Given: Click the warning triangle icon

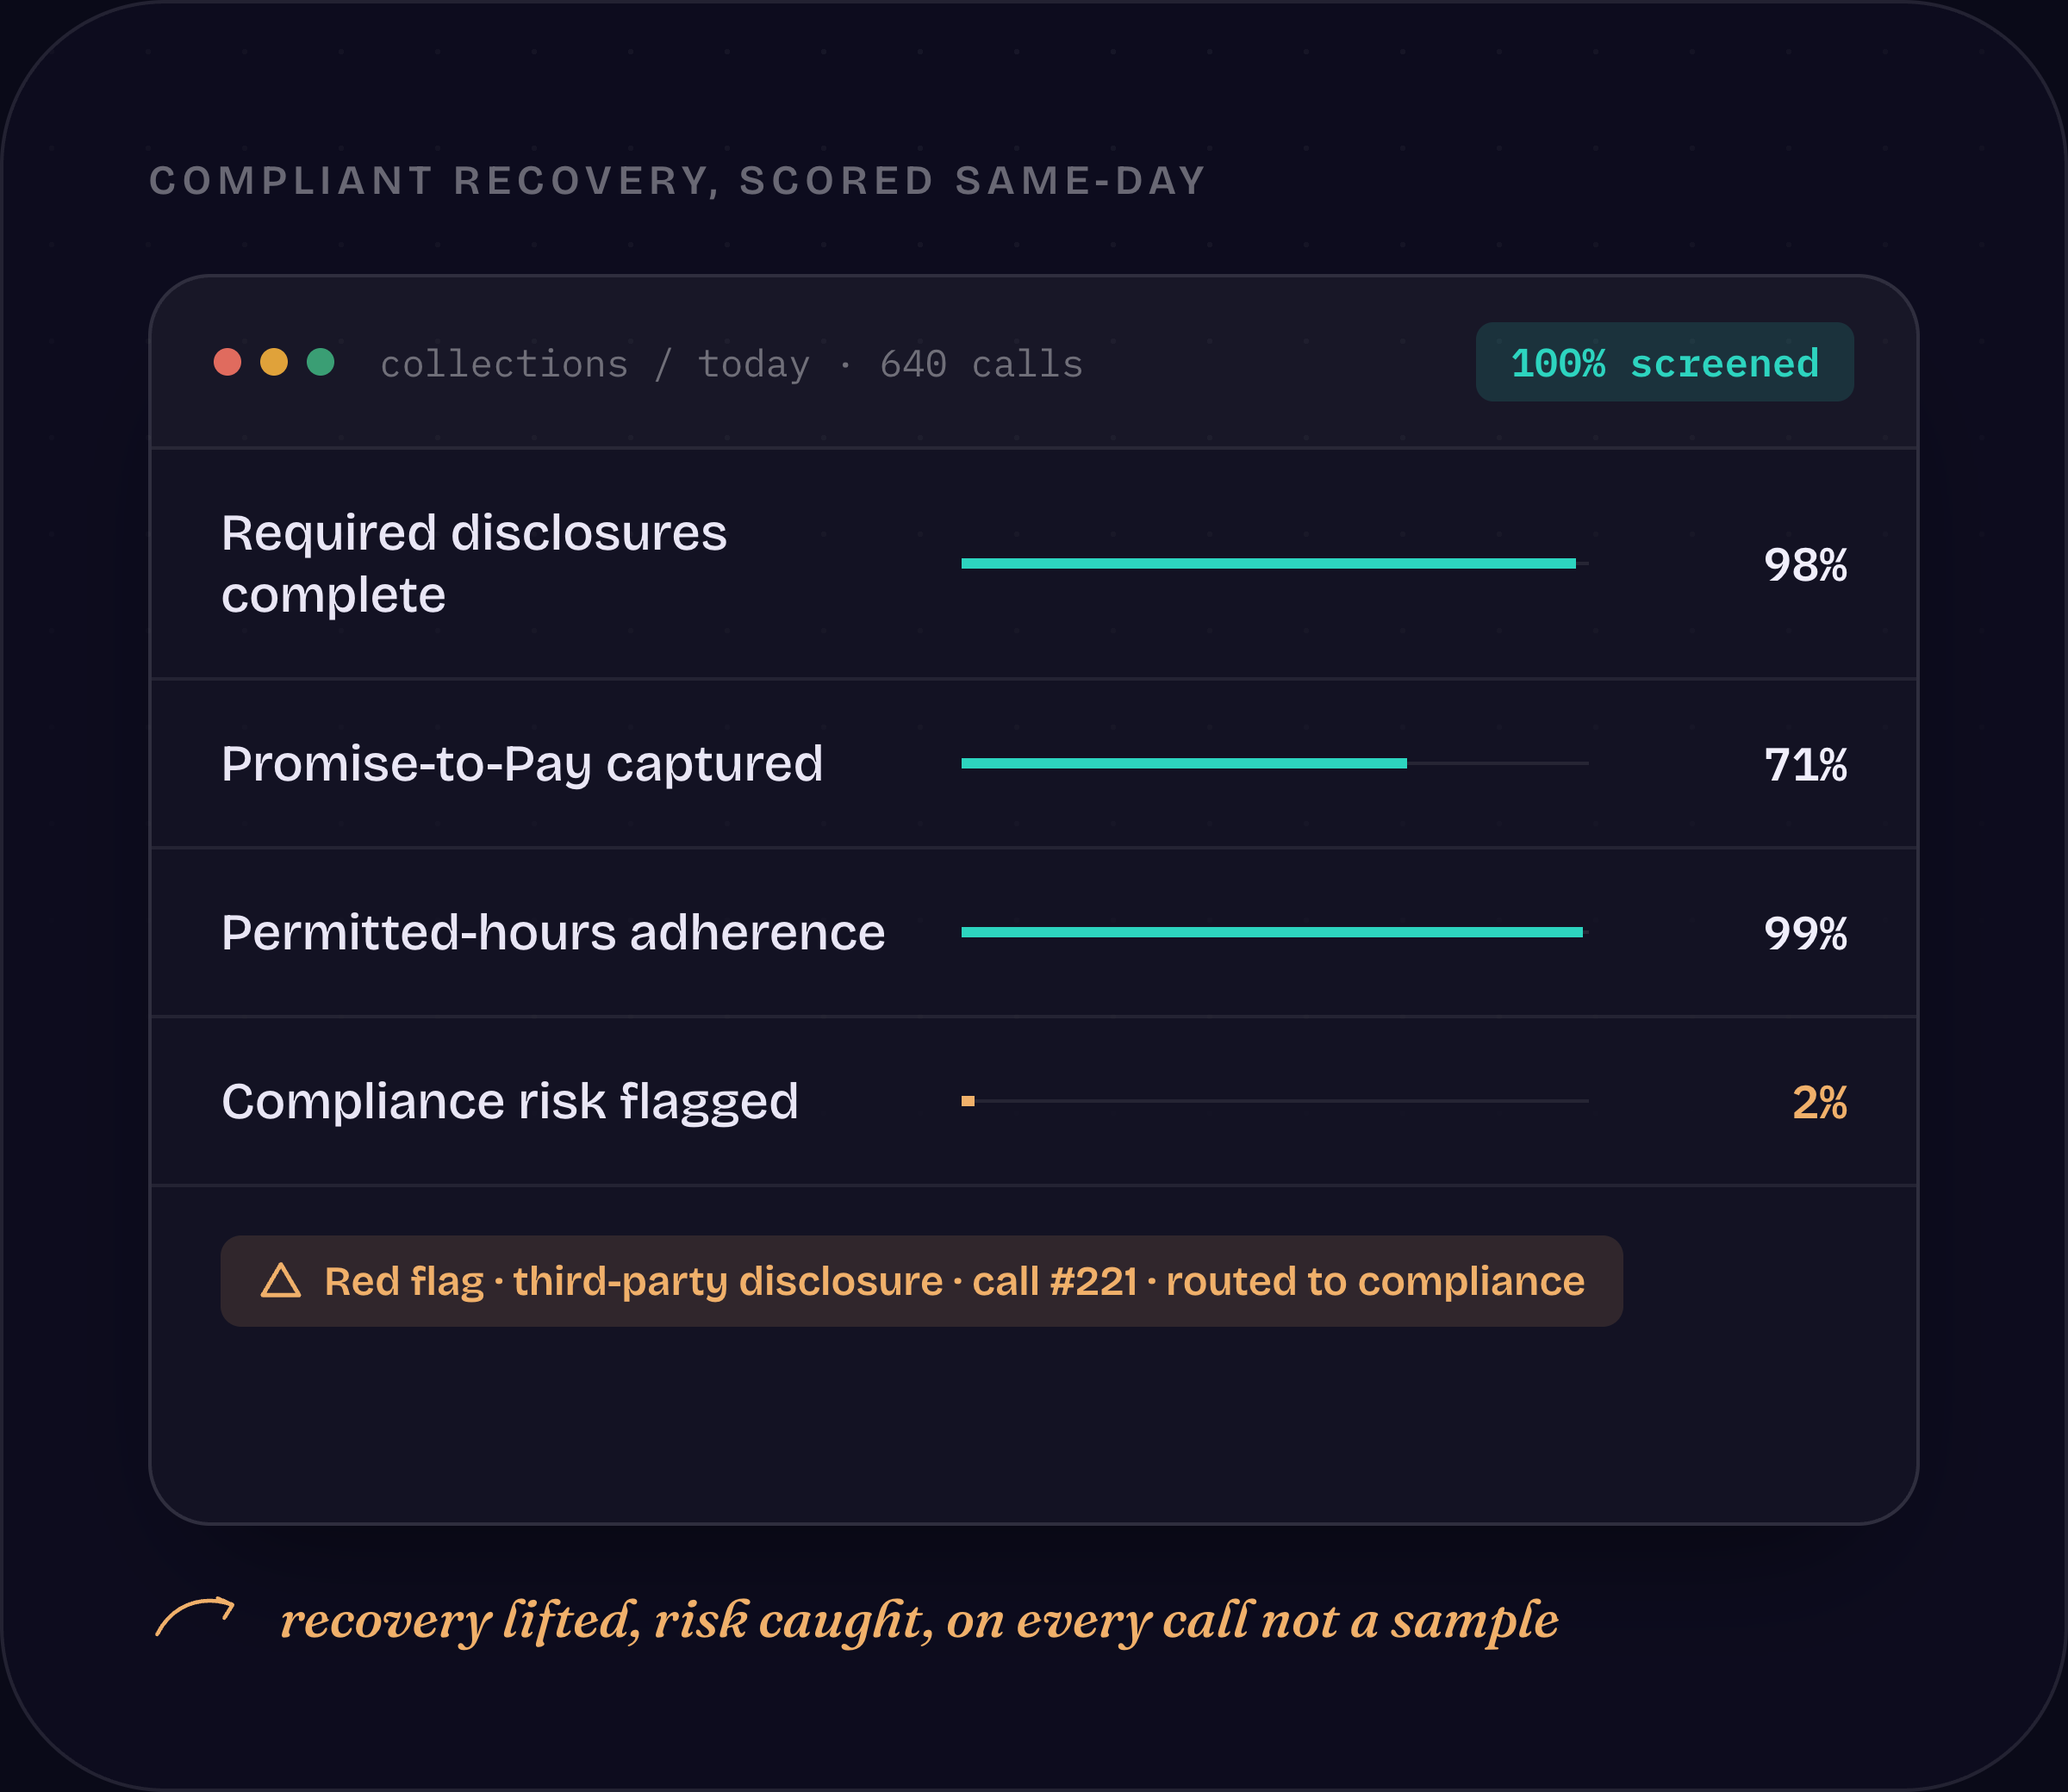Looking at the screenshot, I should click(x=281, y=1281).
